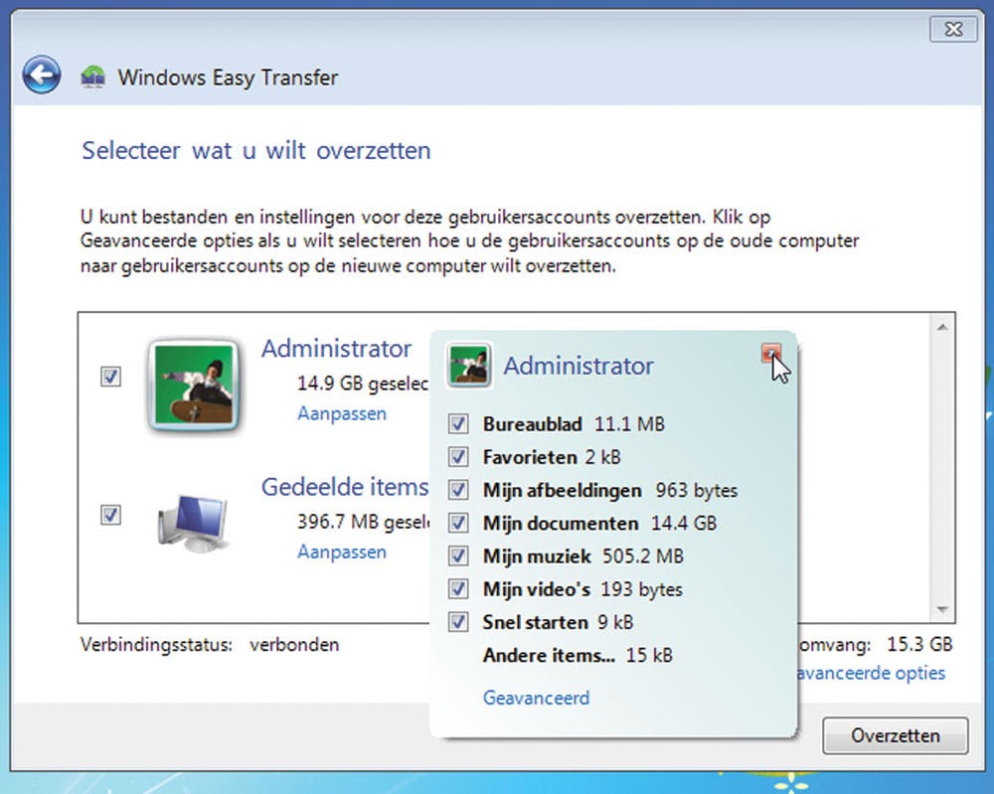This screenshot has width=994, height=794.
Task: Click the Mijn afbeeldingen 963 bytes label
Action: click(610, 490)
